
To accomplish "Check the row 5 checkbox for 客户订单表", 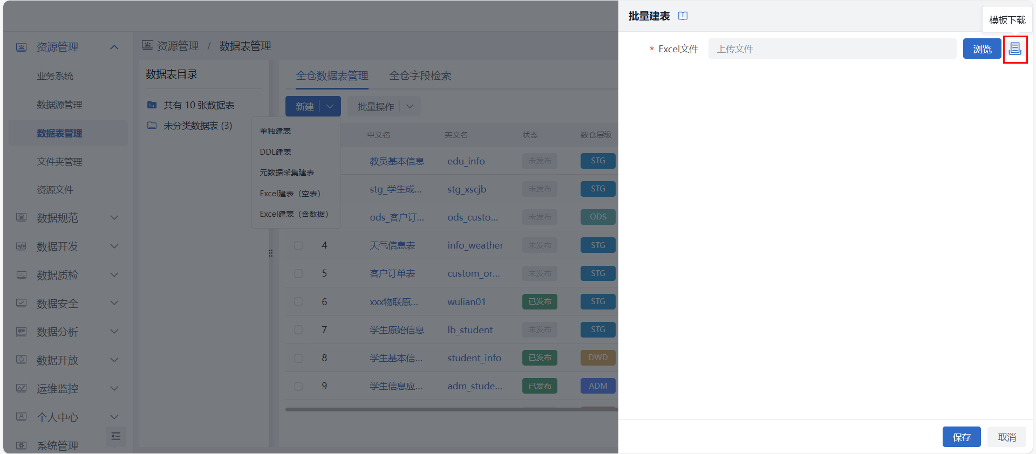I will 298,273.
